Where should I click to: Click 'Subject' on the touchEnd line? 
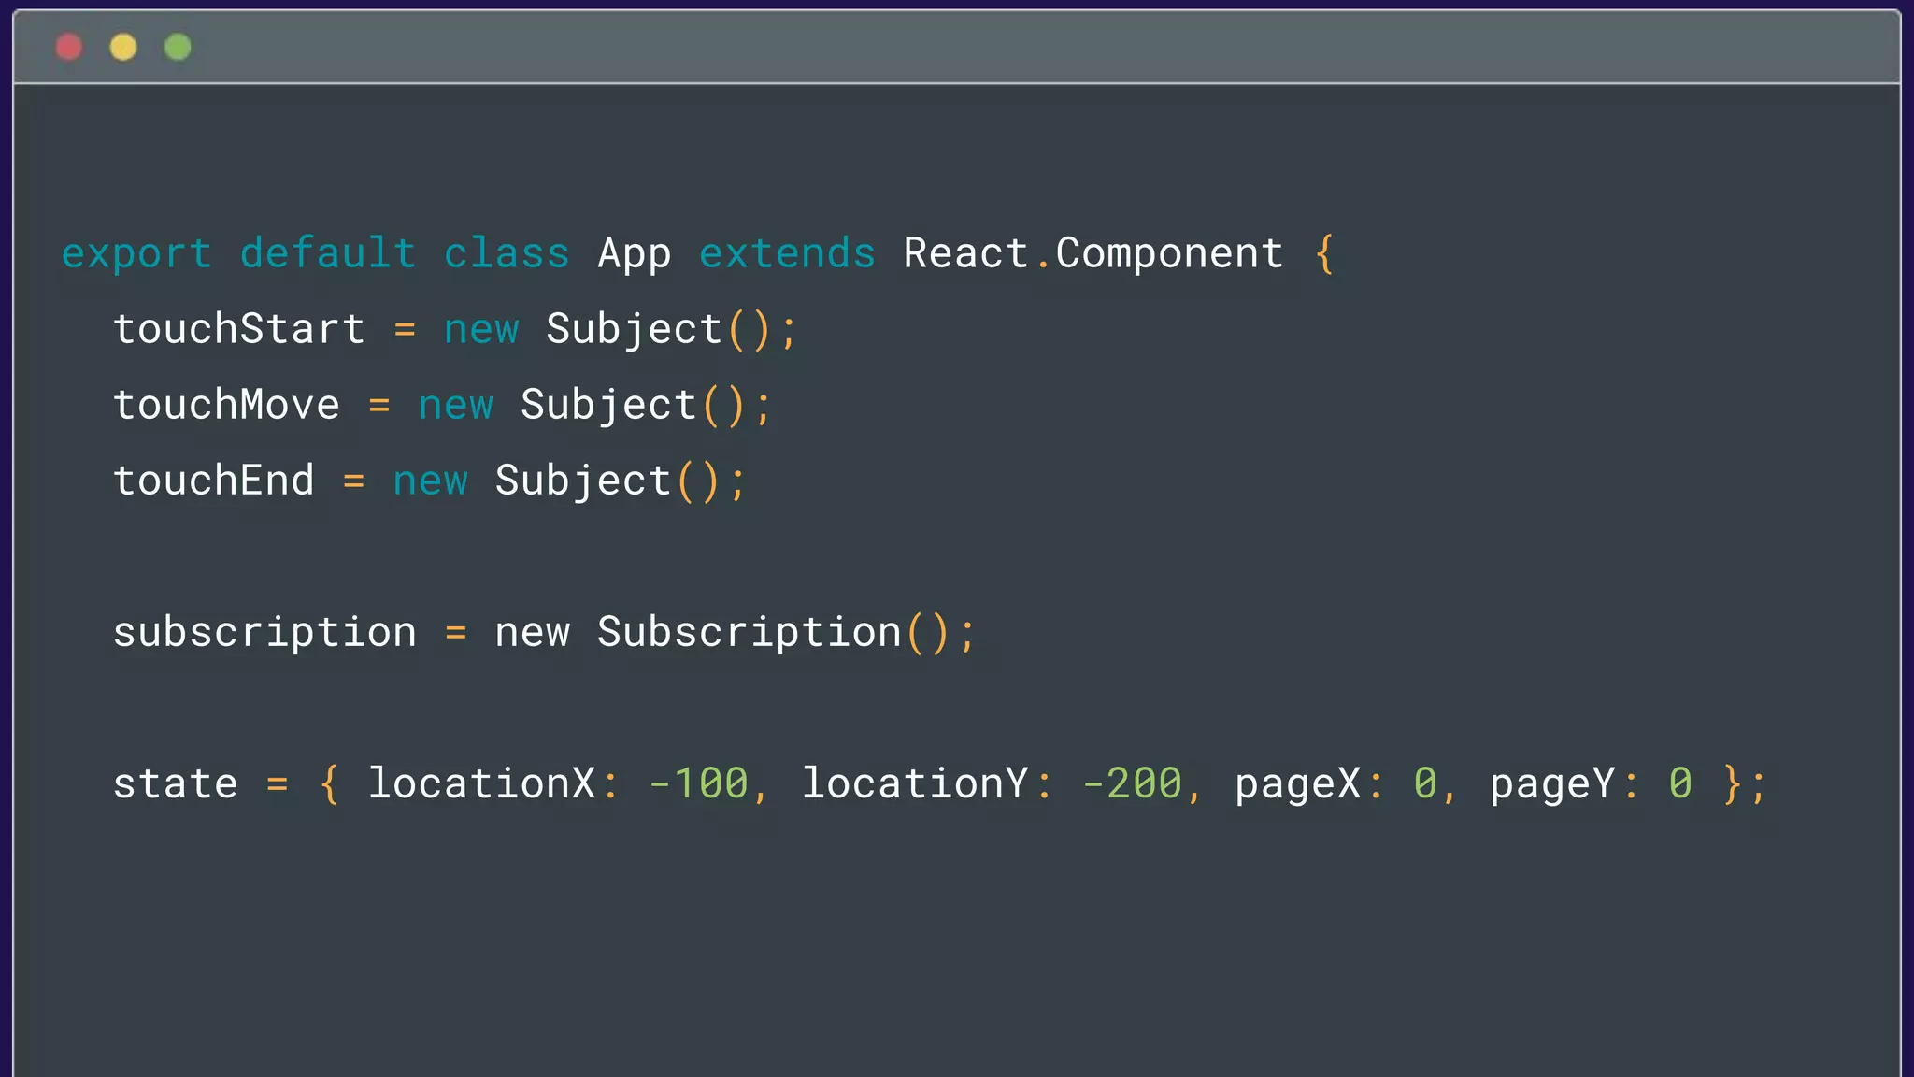coord(583,481)
